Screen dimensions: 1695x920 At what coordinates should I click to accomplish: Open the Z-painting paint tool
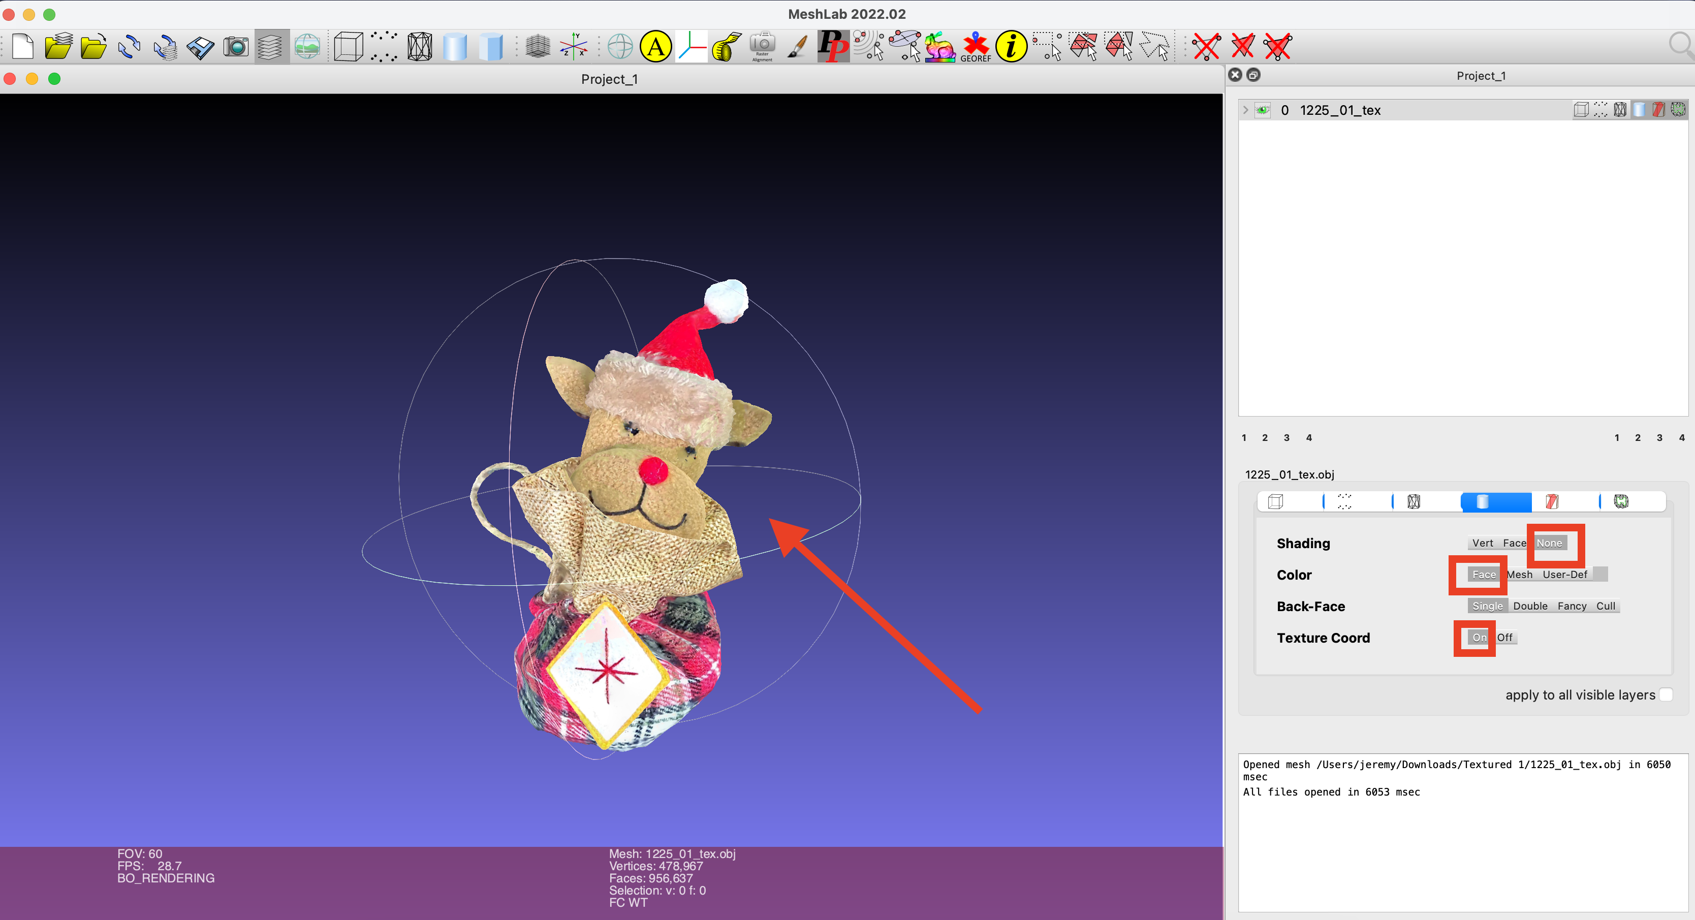797,46
